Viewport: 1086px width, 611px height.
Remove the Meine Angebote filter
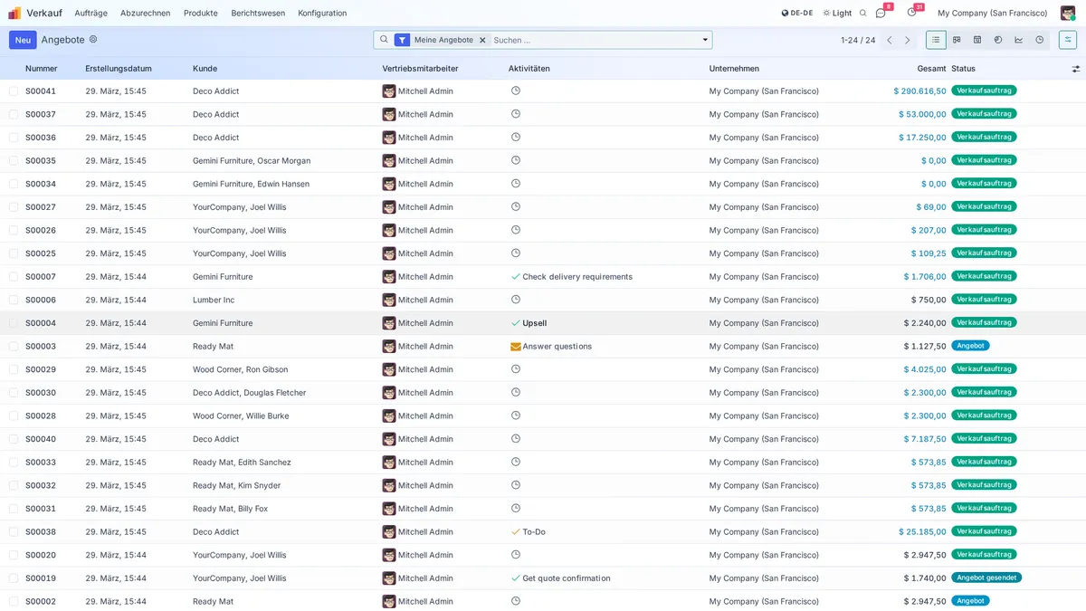pos(482,40)
